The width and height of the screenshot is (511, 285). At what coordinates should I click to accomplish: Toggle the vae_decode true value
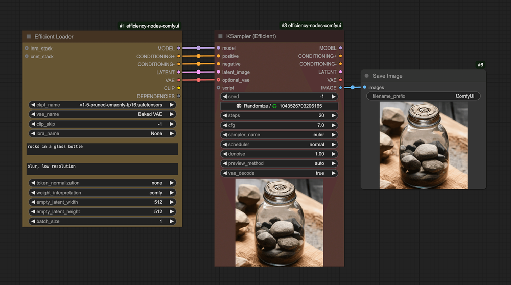[279, 173]
